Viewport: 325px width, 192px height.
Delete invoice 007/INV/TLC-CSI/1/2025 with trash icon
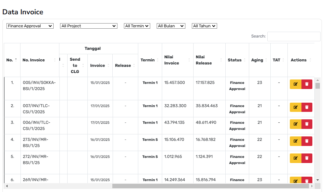[307, 107]
